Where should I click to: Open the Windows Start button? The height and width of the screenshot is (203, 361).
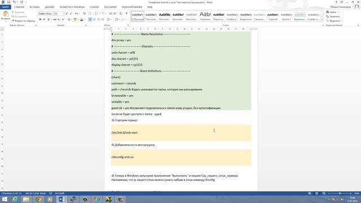[x=5, y=199]
